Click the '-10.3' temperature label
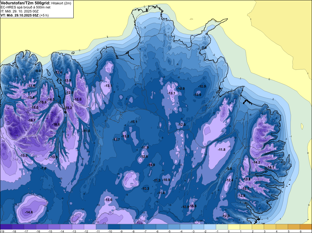This screenshot has width=312, height=233. (145, 188)
